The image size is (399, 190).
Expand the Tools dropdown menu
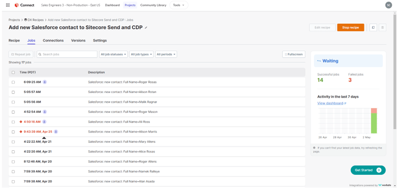click(x=179, y=5)
